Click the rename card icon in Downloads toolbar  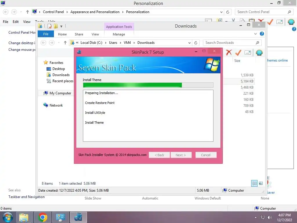click(x=248, y=53)
